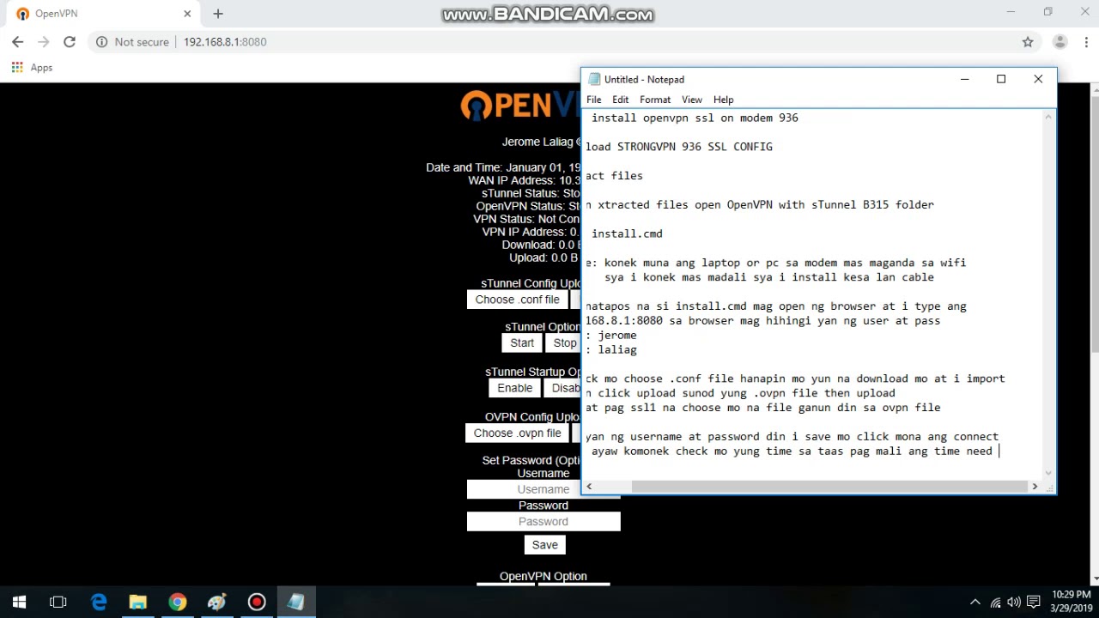Show hidden system tray icons

point(975,603)
